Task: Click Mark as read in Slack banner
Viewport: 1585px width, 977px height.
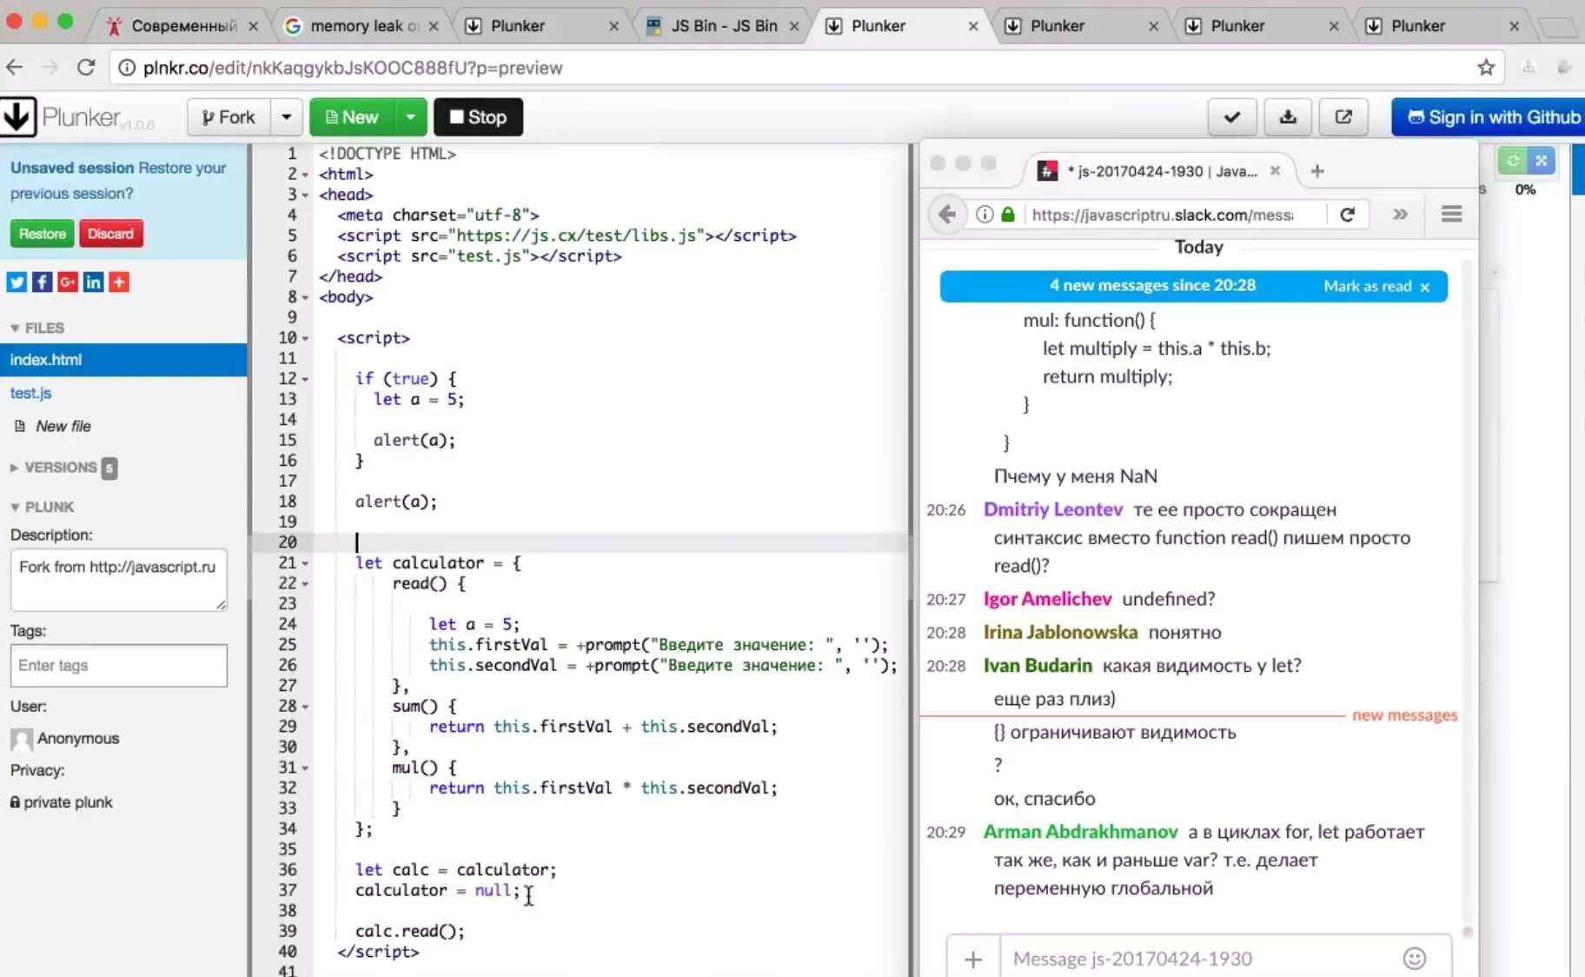Action: [x=1368, y=286]
